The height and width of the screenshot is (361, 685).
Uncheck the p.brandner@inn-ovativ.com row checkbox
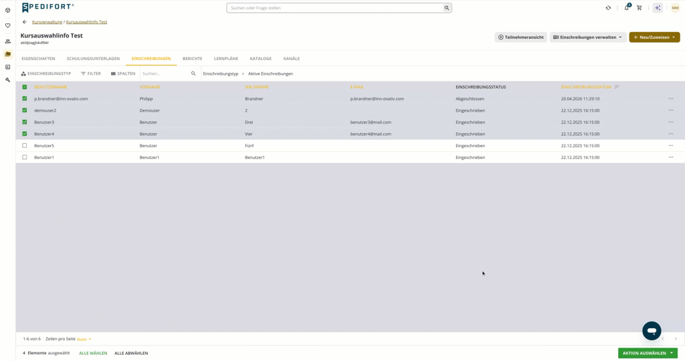(25, 99)
